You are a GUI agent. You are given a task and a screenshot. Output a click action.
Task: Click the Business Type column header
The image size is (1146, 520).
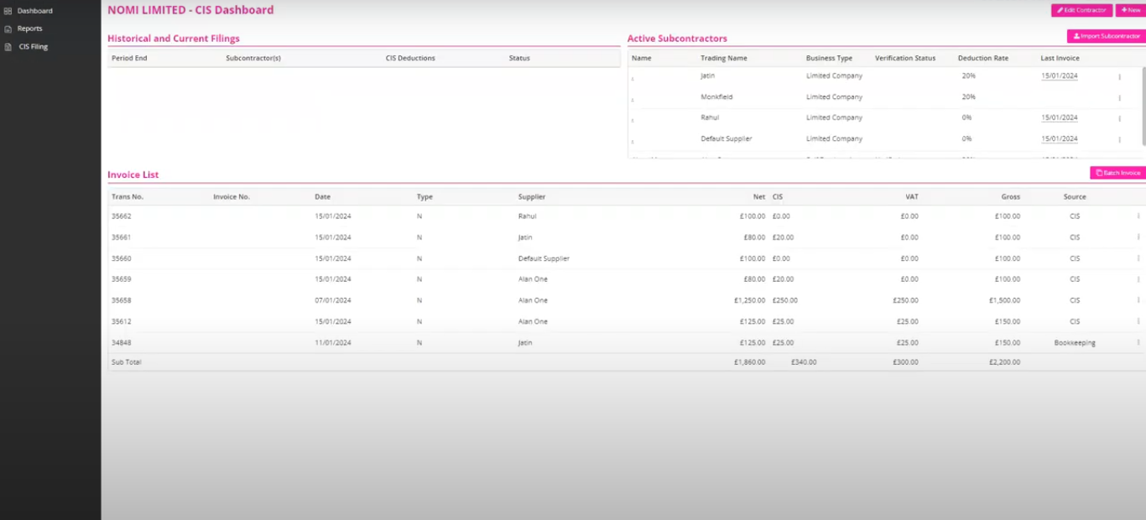point(829,58)
